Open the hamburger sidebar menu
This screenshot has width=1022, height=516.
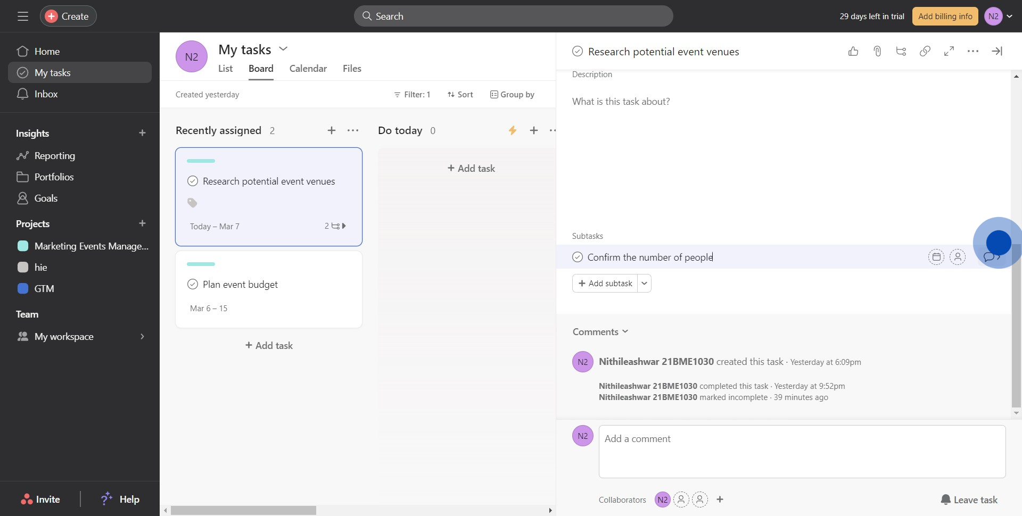pyautogui.click(x=23, y=16)
